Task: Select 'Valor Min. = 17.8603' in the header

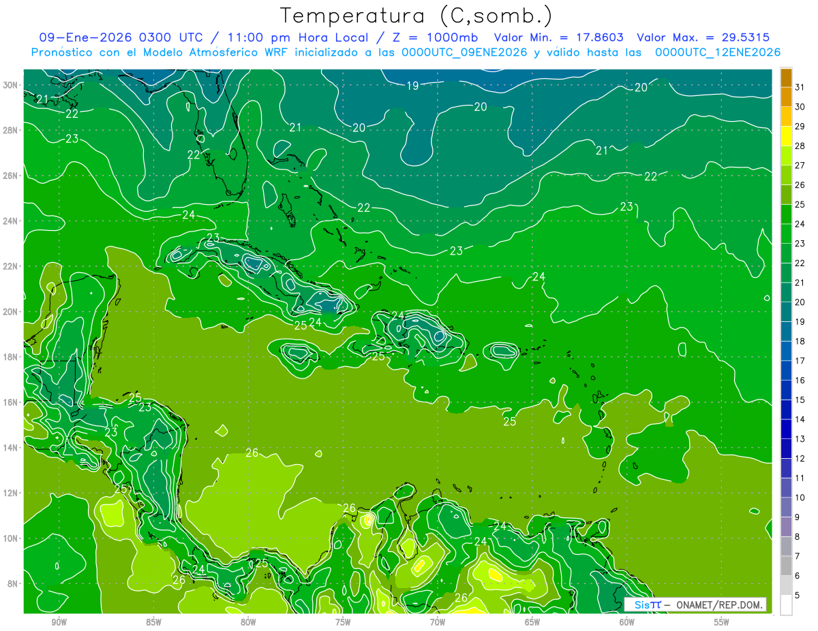Action: [559, 37]
